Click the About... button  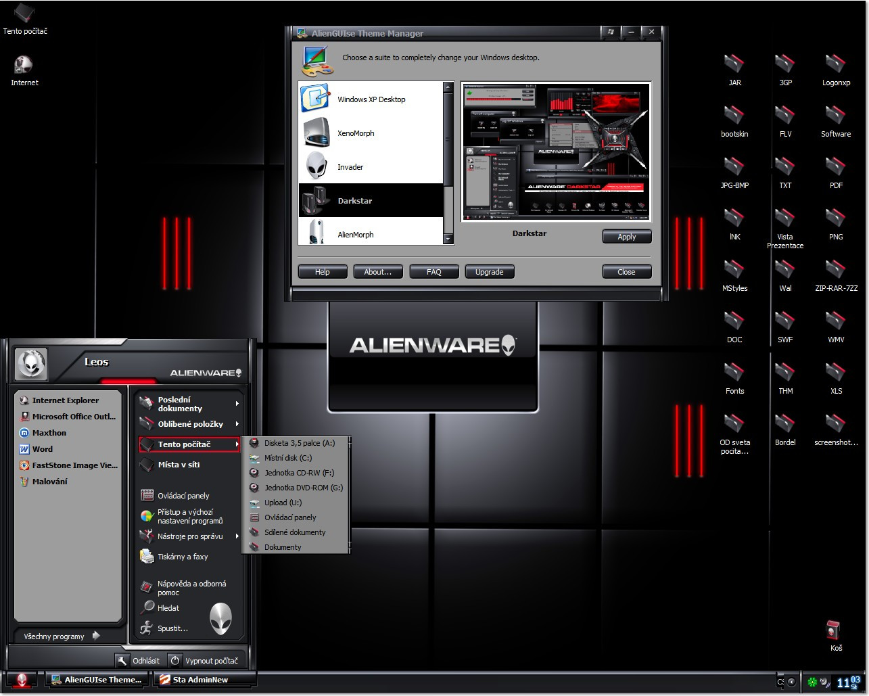click(378, 271)
